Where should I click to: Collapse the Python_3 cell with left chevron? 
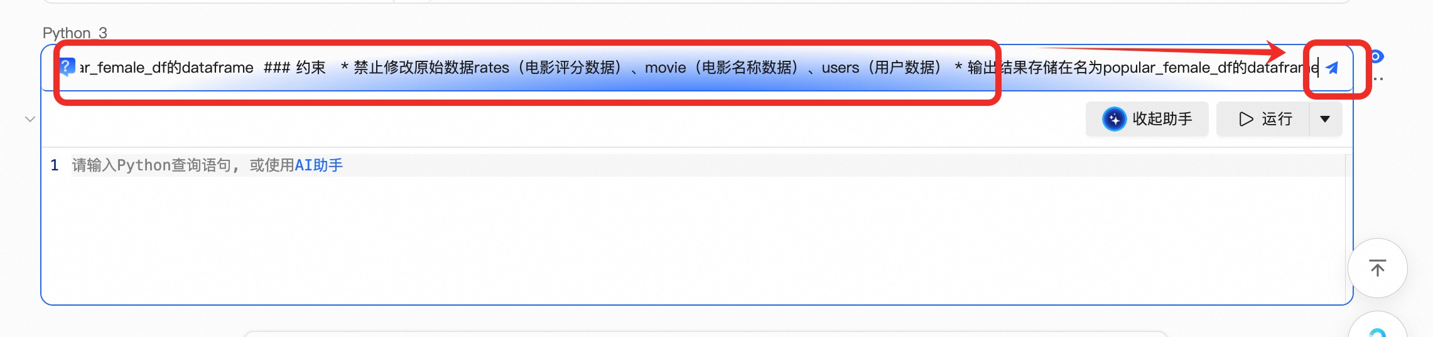[x=30, y=119]
